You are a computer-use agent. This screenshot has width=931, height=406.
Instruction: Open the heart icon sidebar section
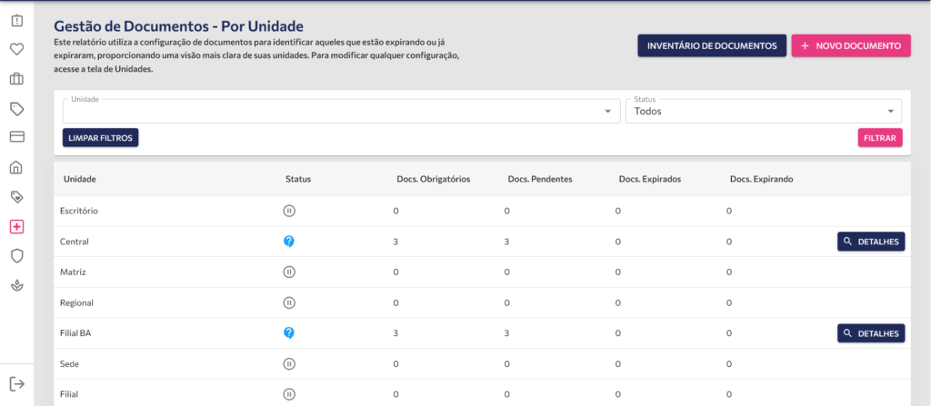tap(16, 49)
